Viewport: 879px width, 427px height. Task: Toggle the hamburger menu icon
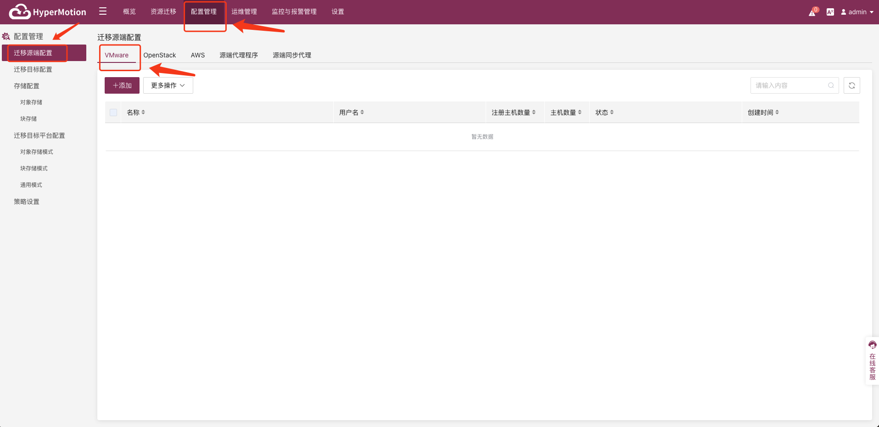pyautogui.click(x=103, y=11)
